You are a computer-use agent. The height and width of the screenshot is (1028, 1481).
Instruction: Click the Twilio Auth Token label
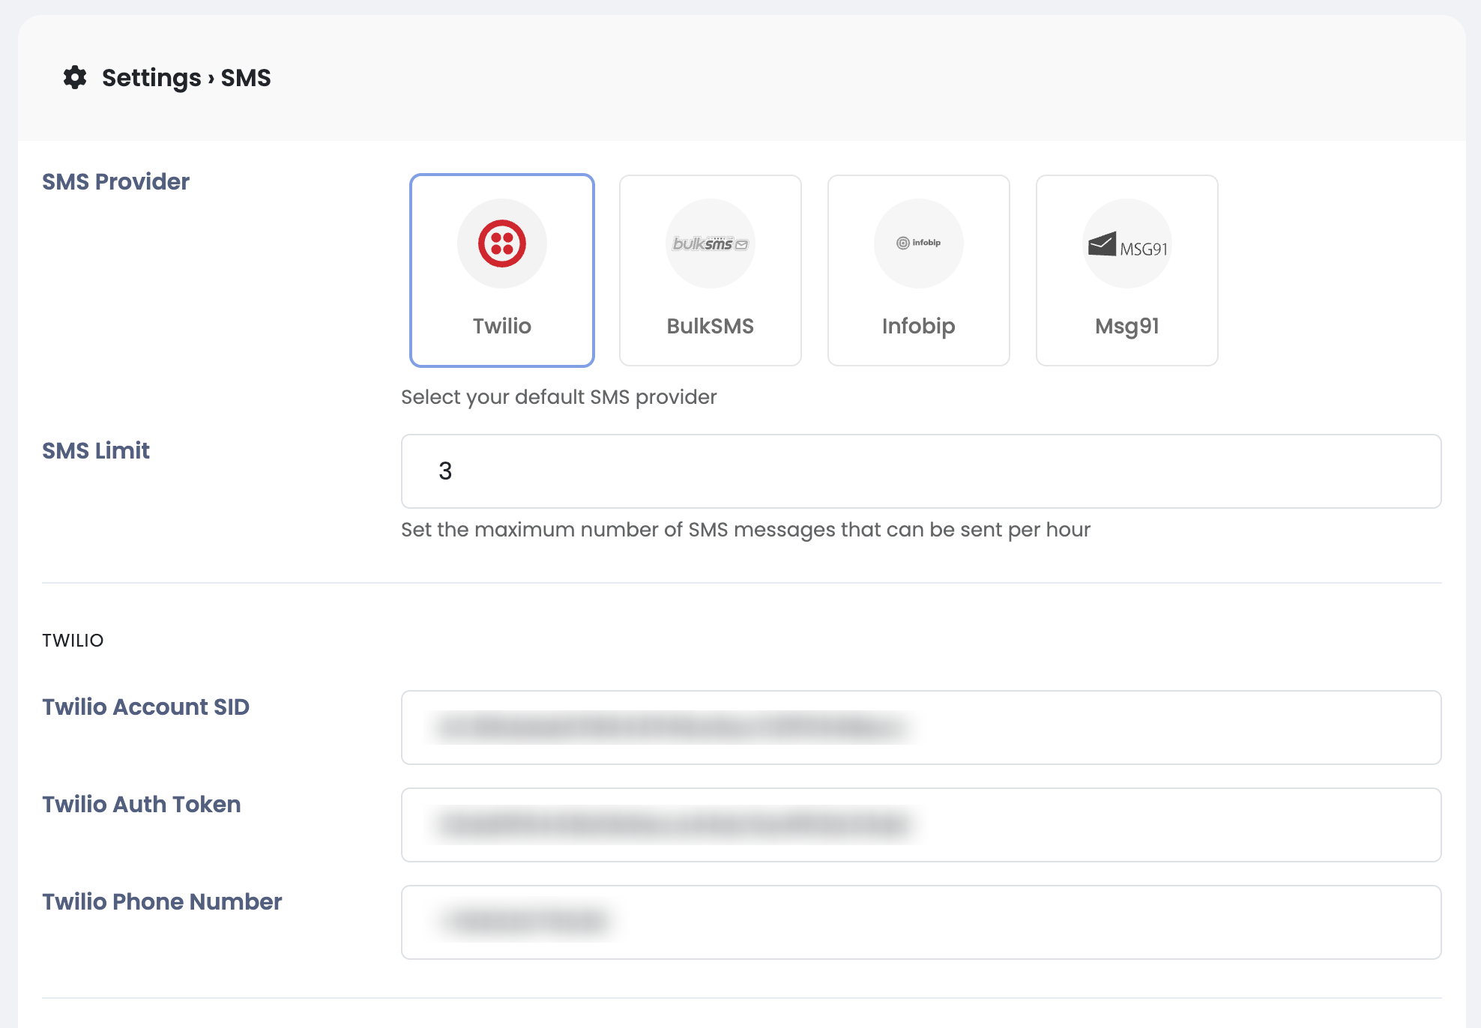pos(141,804)
